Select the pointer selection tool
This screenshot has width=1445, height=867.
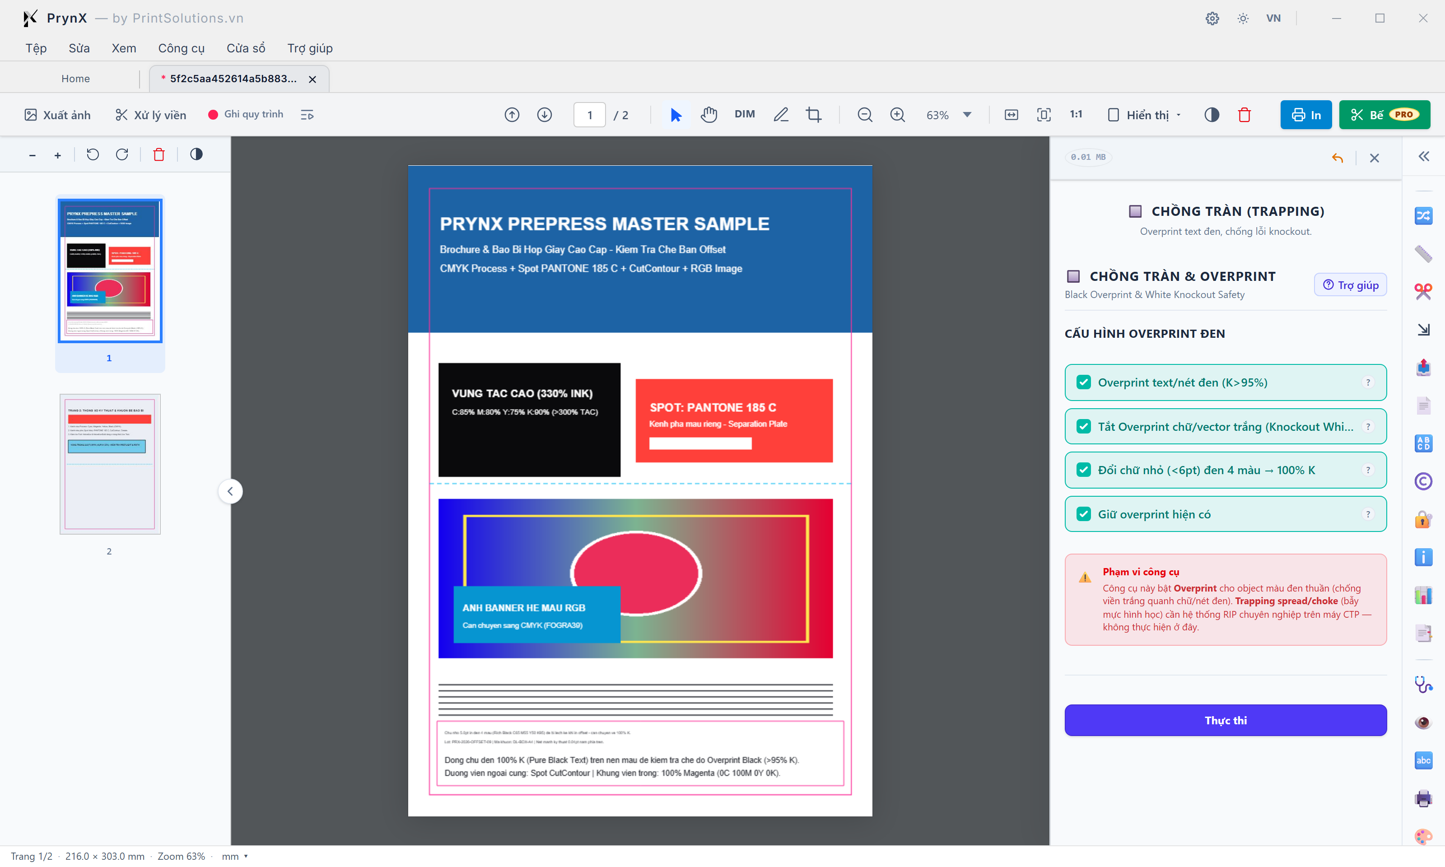(676, 115)
